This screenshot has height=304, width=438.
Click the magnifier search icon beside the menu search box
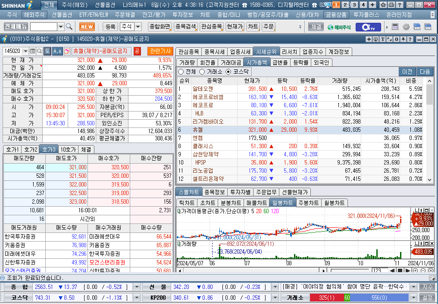(69, 27)
